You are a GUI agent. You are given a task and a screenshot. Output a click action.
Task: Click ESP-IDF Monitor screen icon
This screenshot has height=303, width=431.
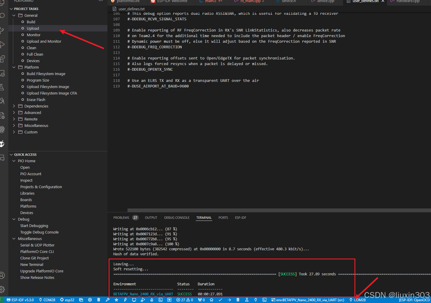(x=134, y=300)
